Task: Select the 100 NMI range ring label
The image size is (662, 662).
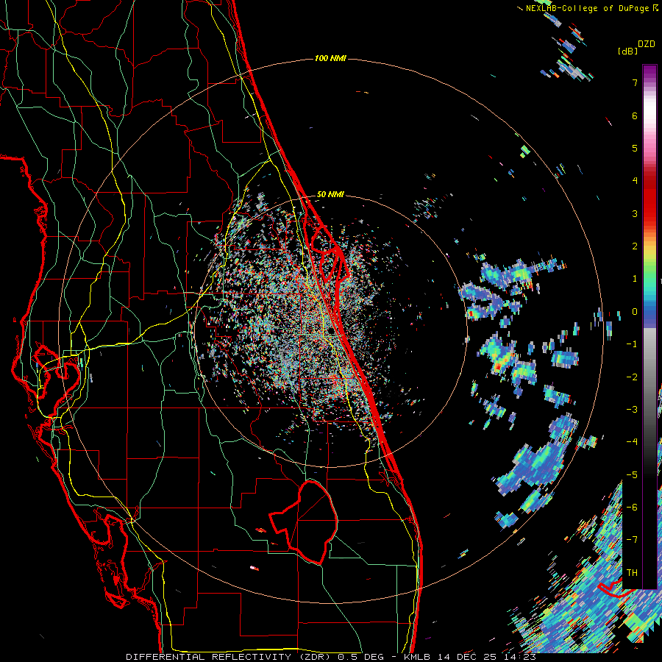Action: [x=330, y=58]
